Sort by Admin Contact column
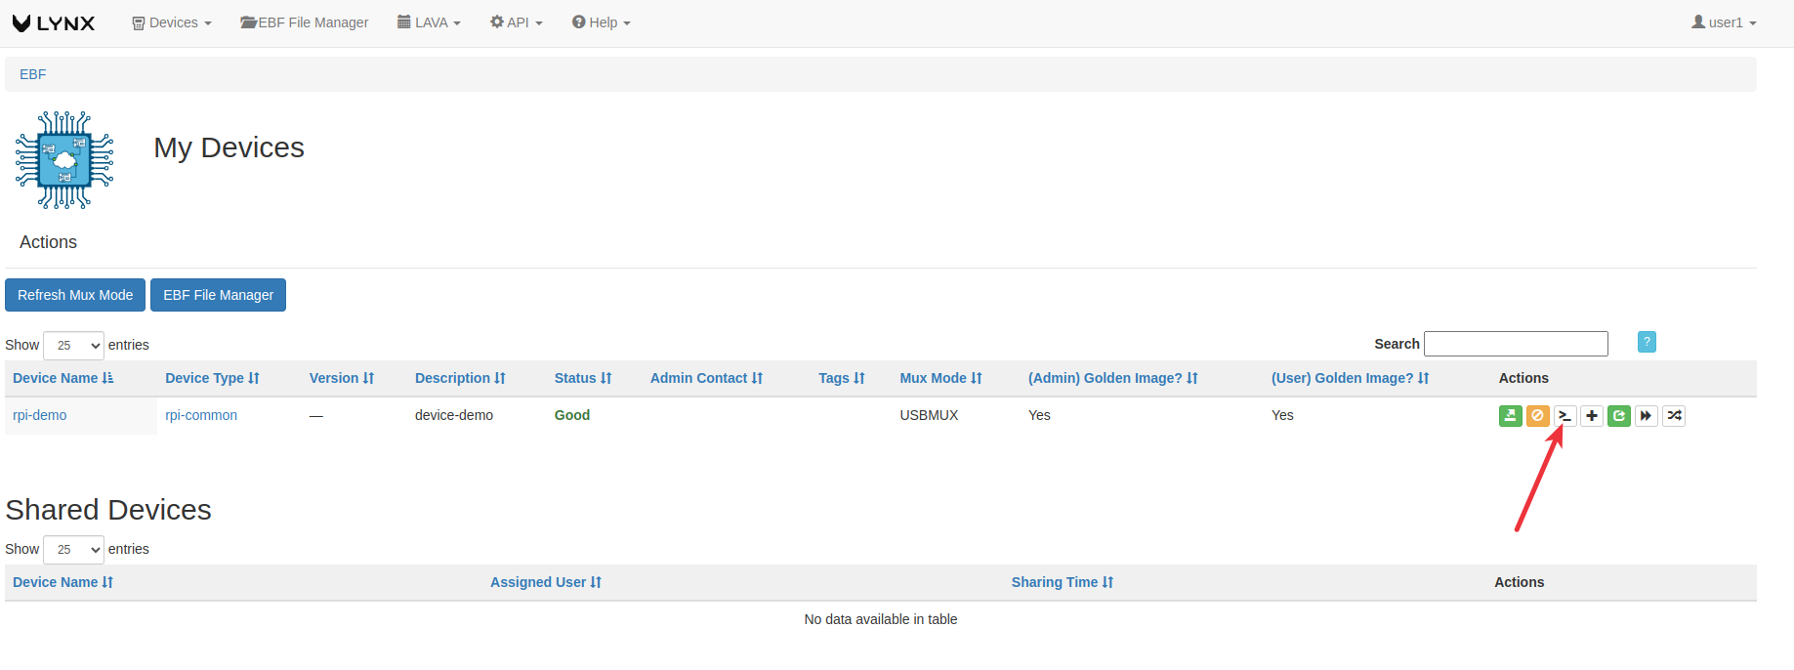The image size is (1794, 670). coord(706,378)
